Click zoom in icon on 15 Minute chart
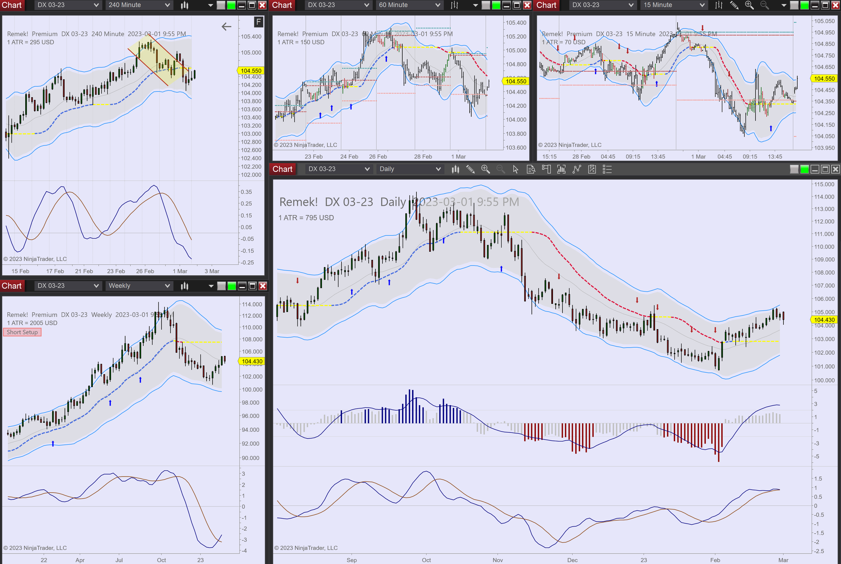841x564 pixels. (749, 5)
